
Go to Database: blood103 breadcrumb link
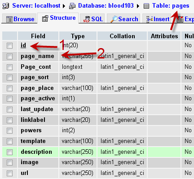[x=106, y=6]
